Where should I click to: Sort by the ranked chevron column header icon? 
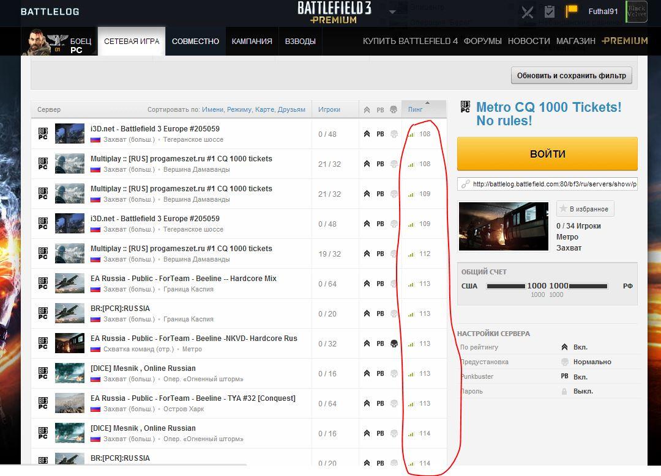coord(367,110)
